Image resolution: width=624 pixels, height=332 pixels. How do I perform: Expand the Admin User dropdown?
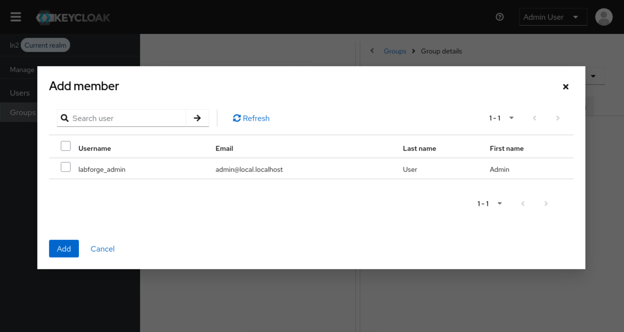[553, 17]
